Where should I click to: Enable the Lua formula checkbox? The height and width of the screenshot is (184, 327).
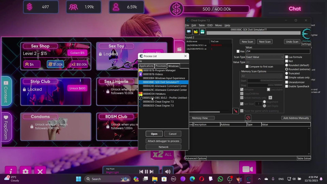tap(286, 57)
